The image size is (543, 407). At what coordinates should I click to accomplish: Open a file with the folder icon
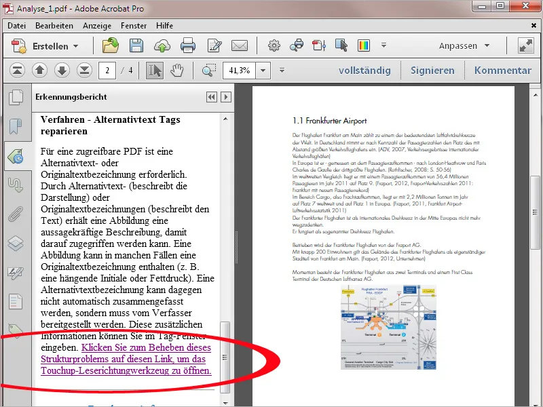coord(110,45)
